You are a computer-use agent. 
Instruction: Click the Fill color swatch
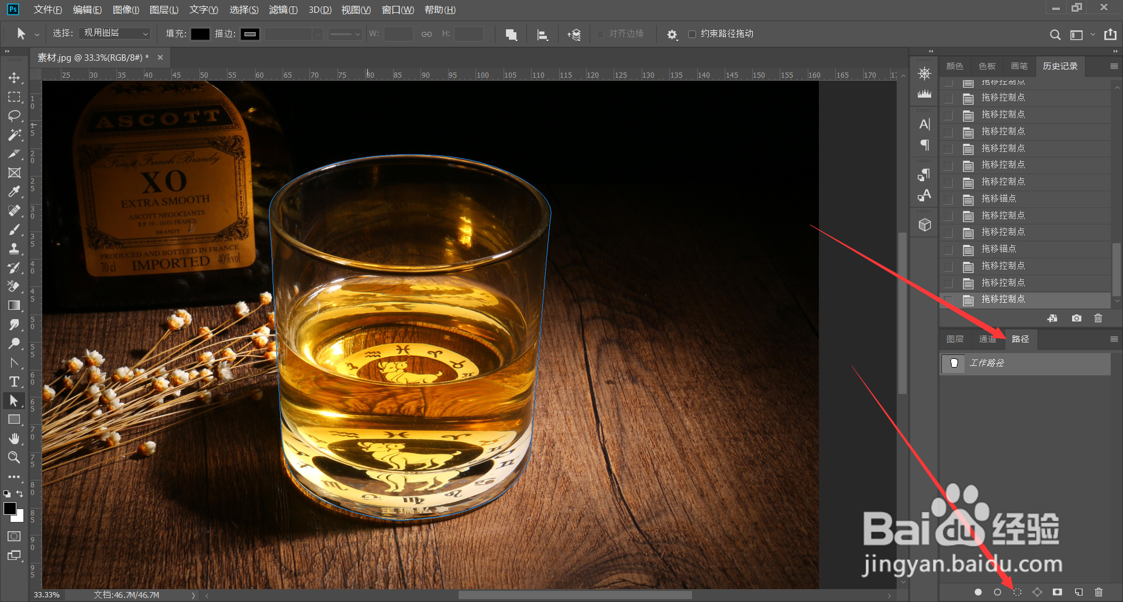[200, 34]
